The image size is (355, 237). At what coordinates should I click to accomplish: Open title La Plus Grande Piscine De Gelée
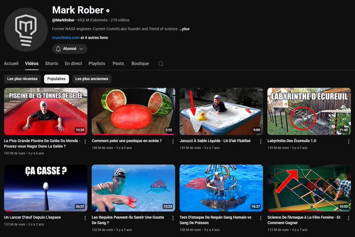click(42, 143)
